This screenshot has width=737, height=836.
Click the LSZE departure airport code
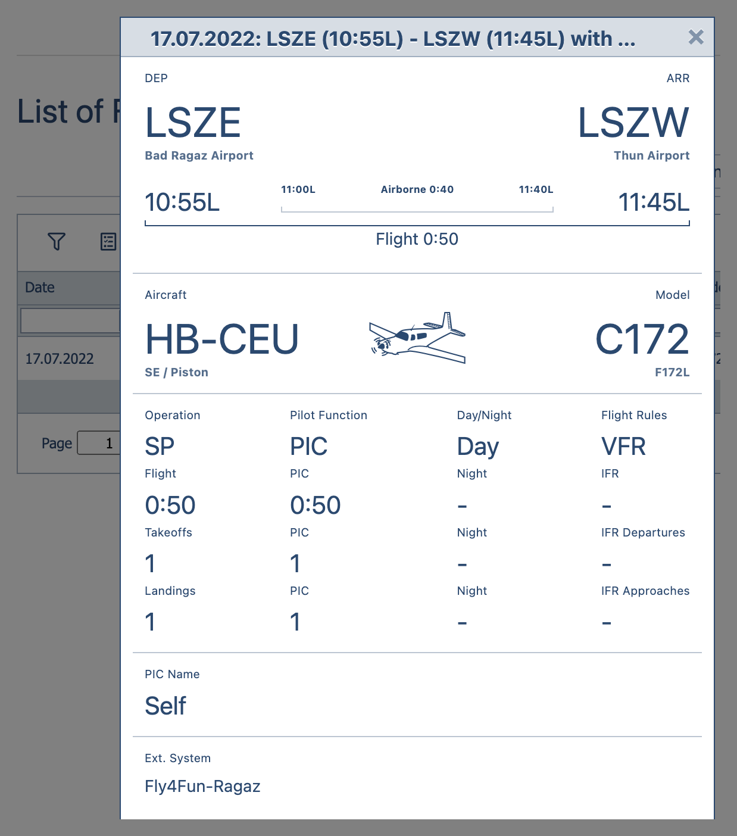tap(193, 123)
